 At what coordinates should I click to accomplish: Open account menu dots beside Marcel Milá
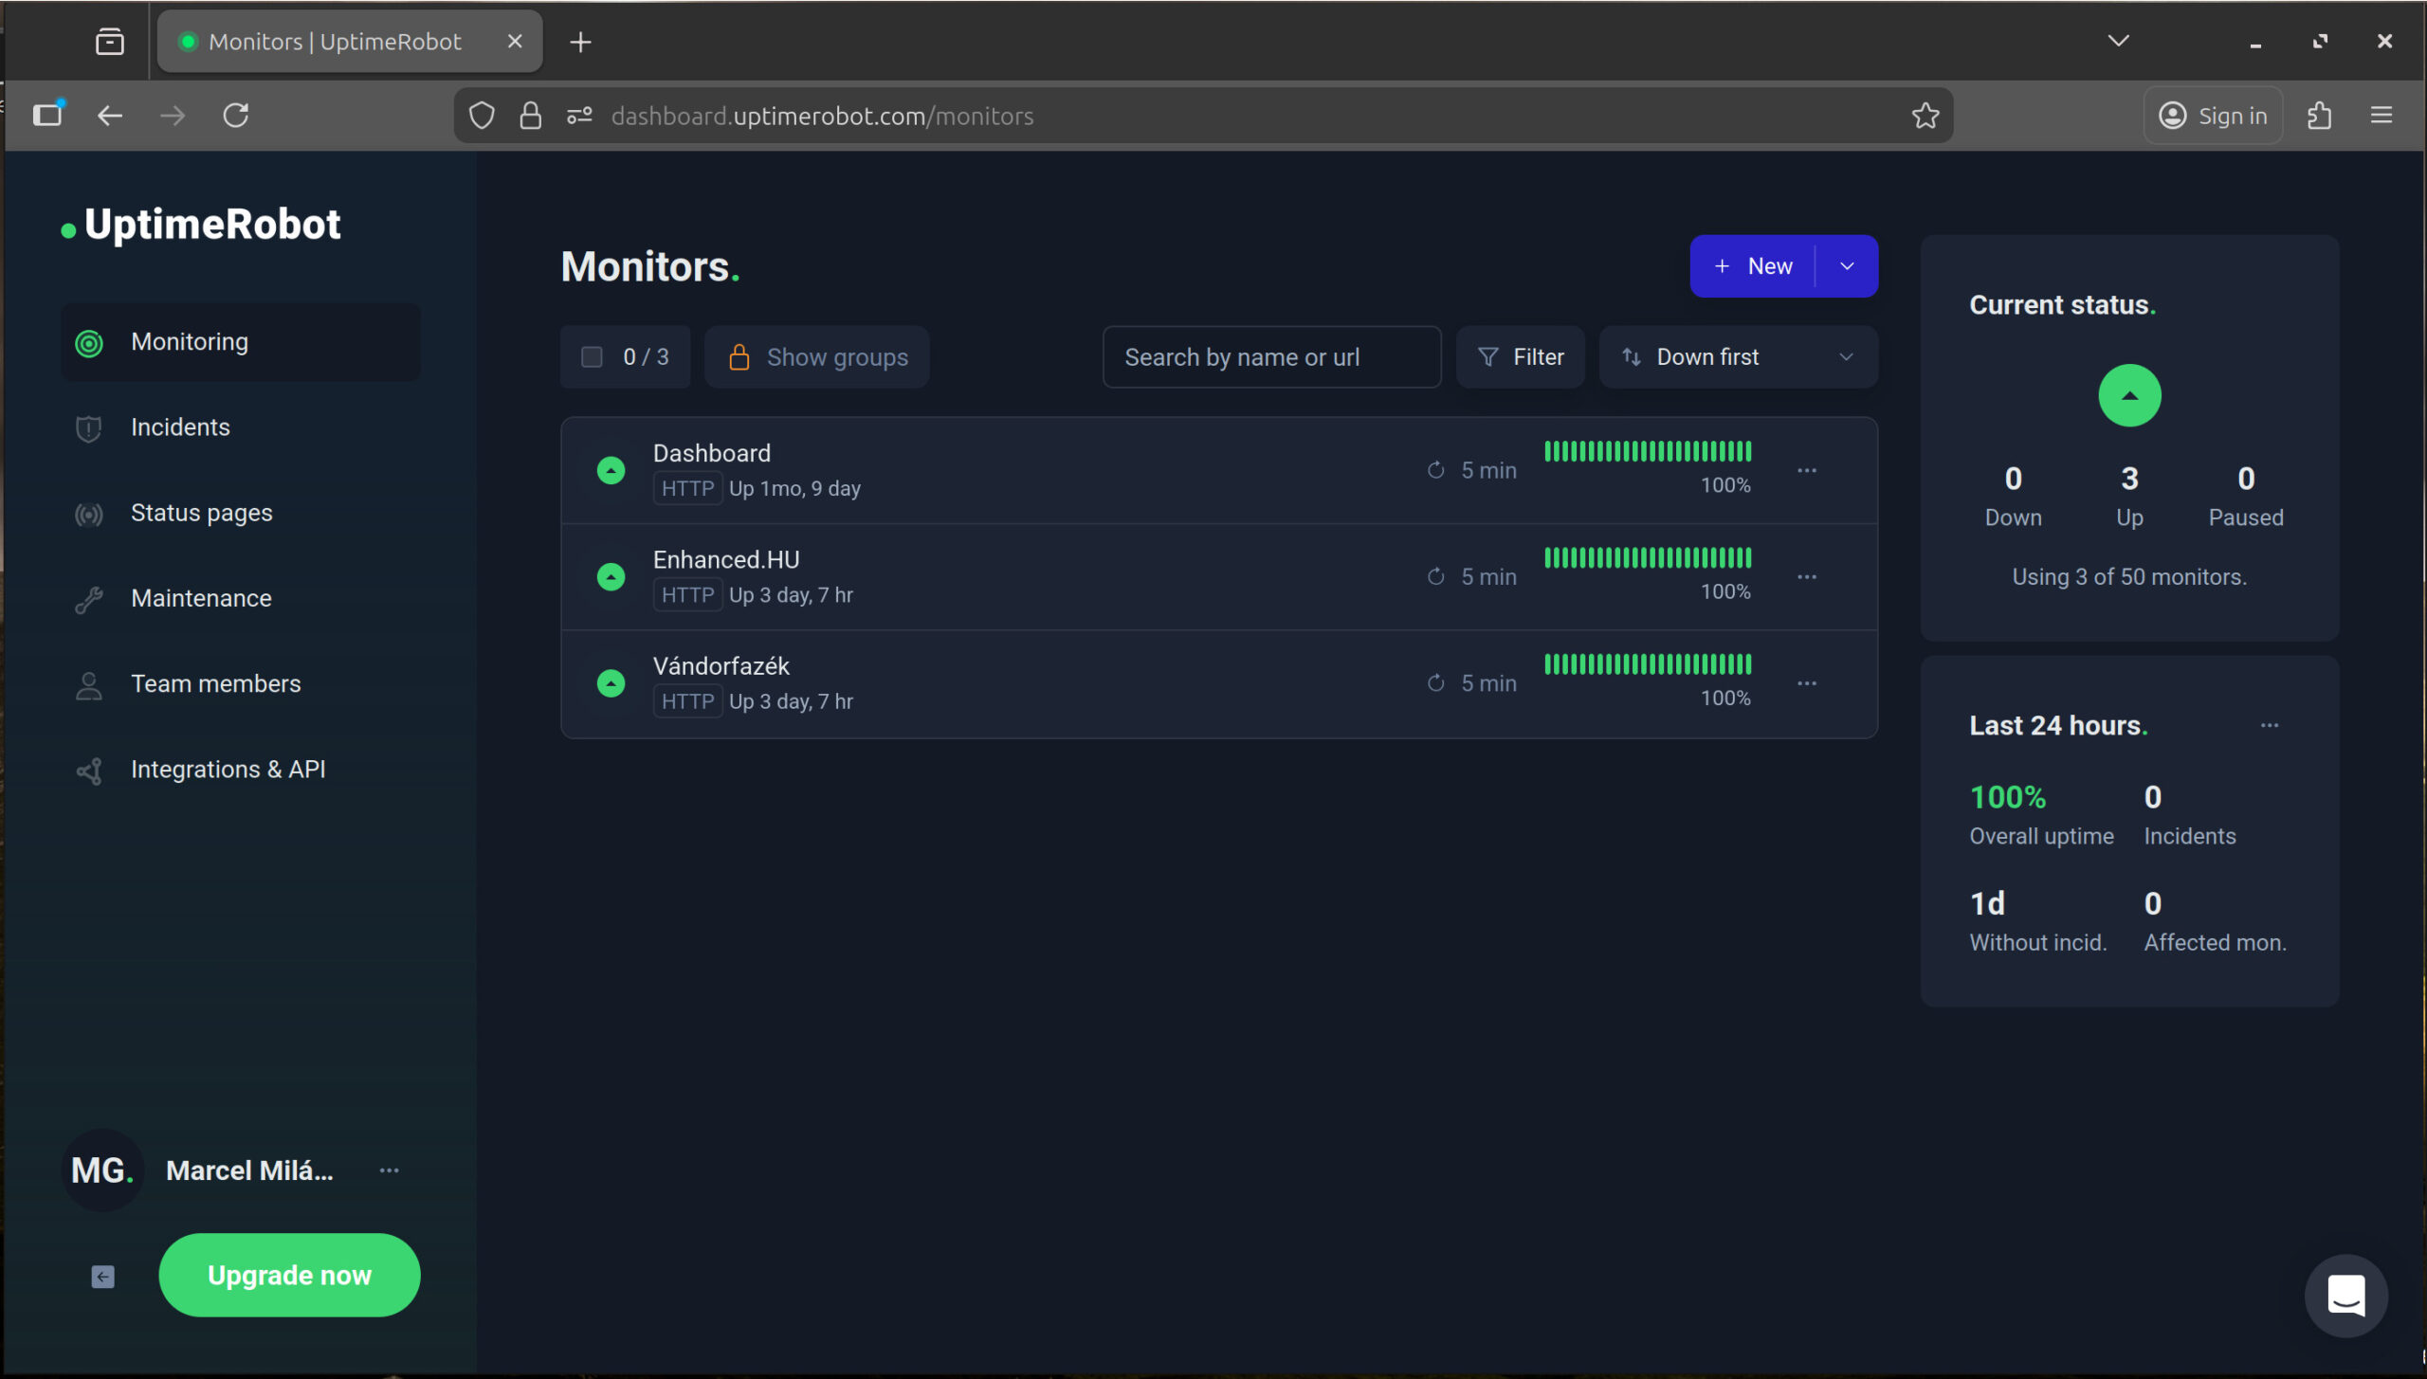(389, 1170)
